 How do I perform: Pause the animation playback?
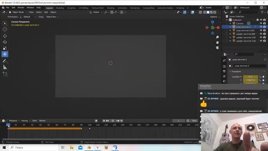[113, 121]
